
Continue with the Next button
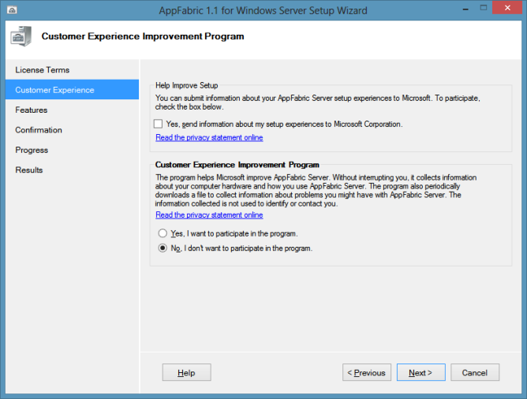[x=420, y=373]
